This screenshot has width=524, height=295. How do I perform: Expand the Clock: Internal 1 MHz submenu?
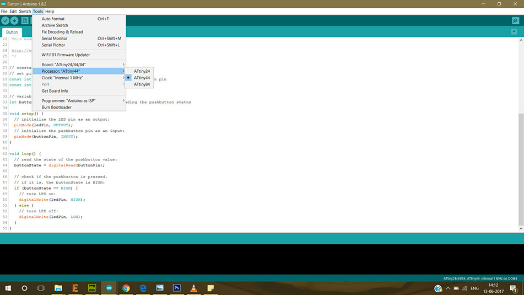(x=79, y=78)
